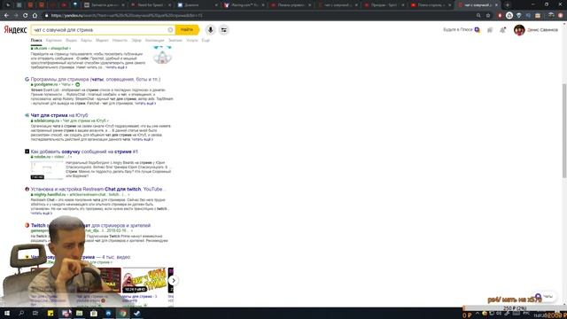The image size is (567, 319).
Task: Select the Карты search category tab
Action: (x=86, y=41)
